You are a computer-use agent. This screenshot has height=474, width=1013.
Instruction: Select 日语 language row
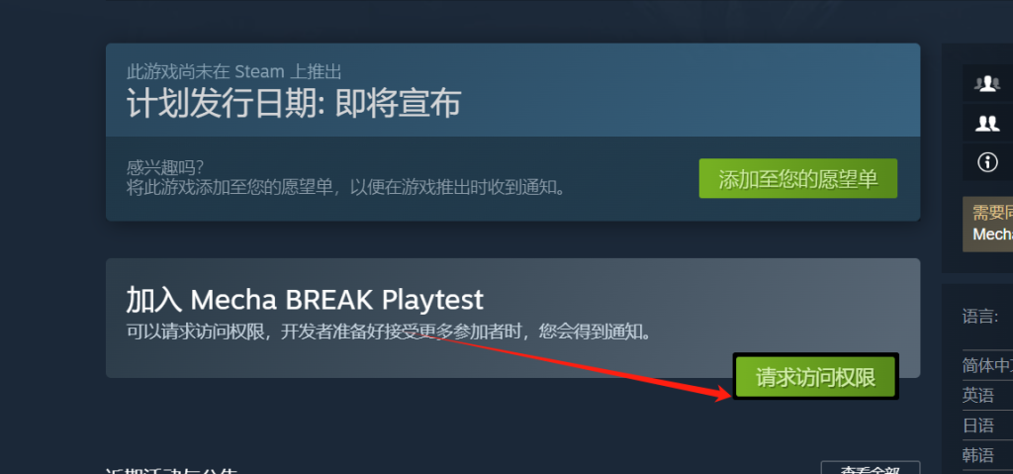988,425
